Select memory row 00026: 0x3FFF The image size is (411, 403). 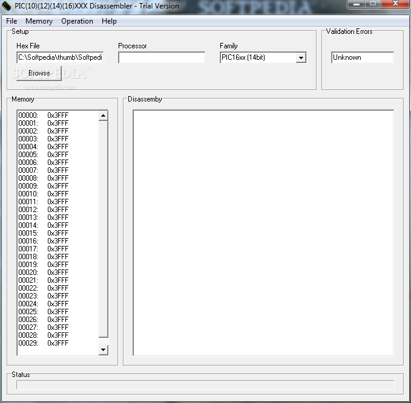pos(43,319)
